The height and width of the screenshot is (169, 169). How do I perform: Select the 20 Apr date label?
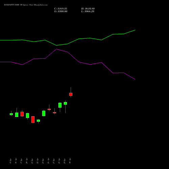point(27,161)
